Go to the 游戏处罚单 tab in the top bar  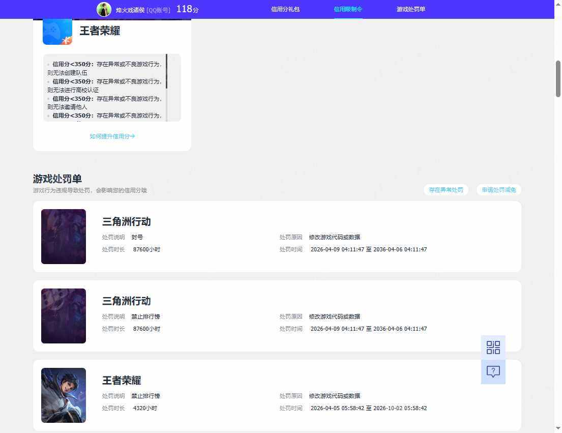(x=411, y=9)
